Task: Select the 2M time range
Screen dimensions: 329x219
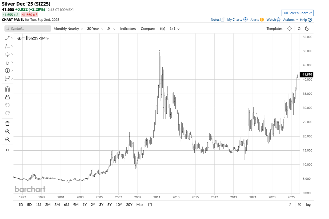Action: click(48, 205)
